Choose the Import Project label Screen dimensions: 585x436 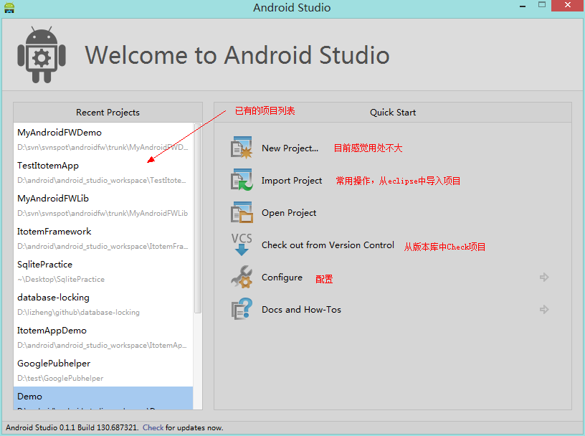tap(291, 181)
